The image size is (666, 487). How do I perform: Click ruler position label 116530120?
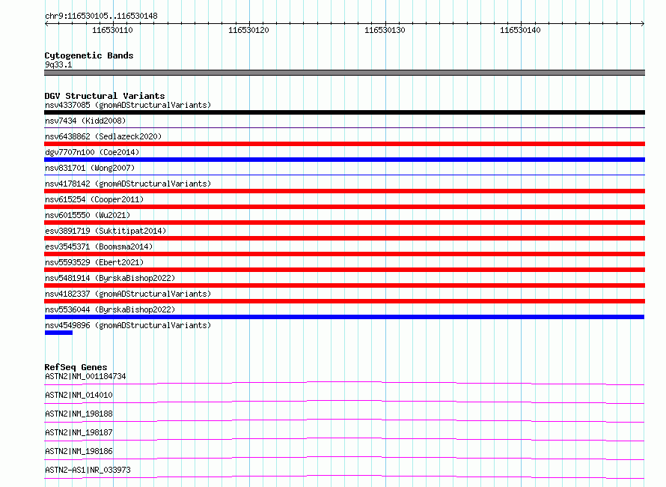248,30
